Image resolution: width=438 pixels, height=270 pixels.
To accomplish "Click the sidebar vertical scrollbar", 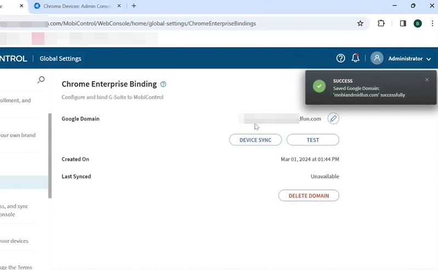I will (x=50, y=156).
